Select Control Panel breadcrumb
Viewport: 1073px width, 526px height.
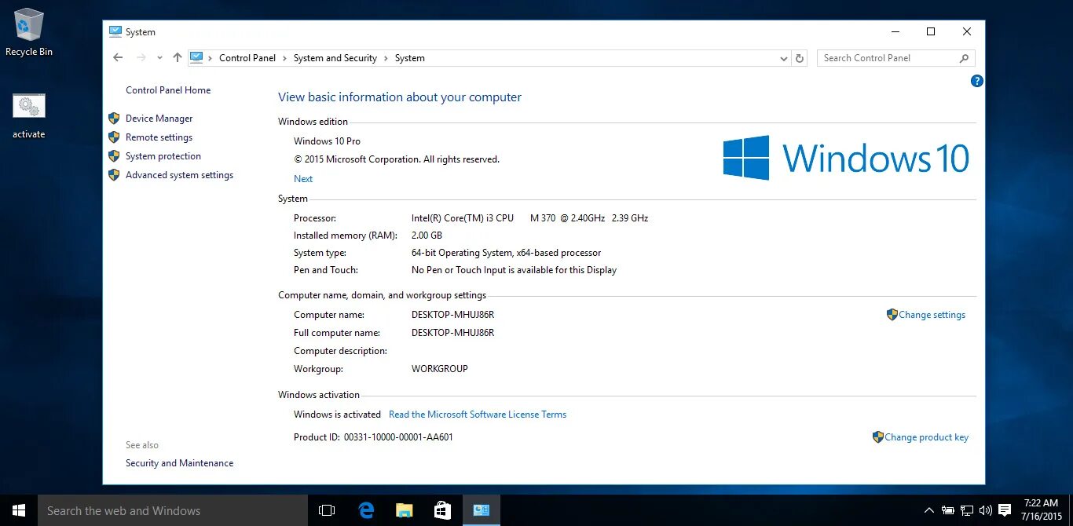pyautogui.click(x=247, y=58)
